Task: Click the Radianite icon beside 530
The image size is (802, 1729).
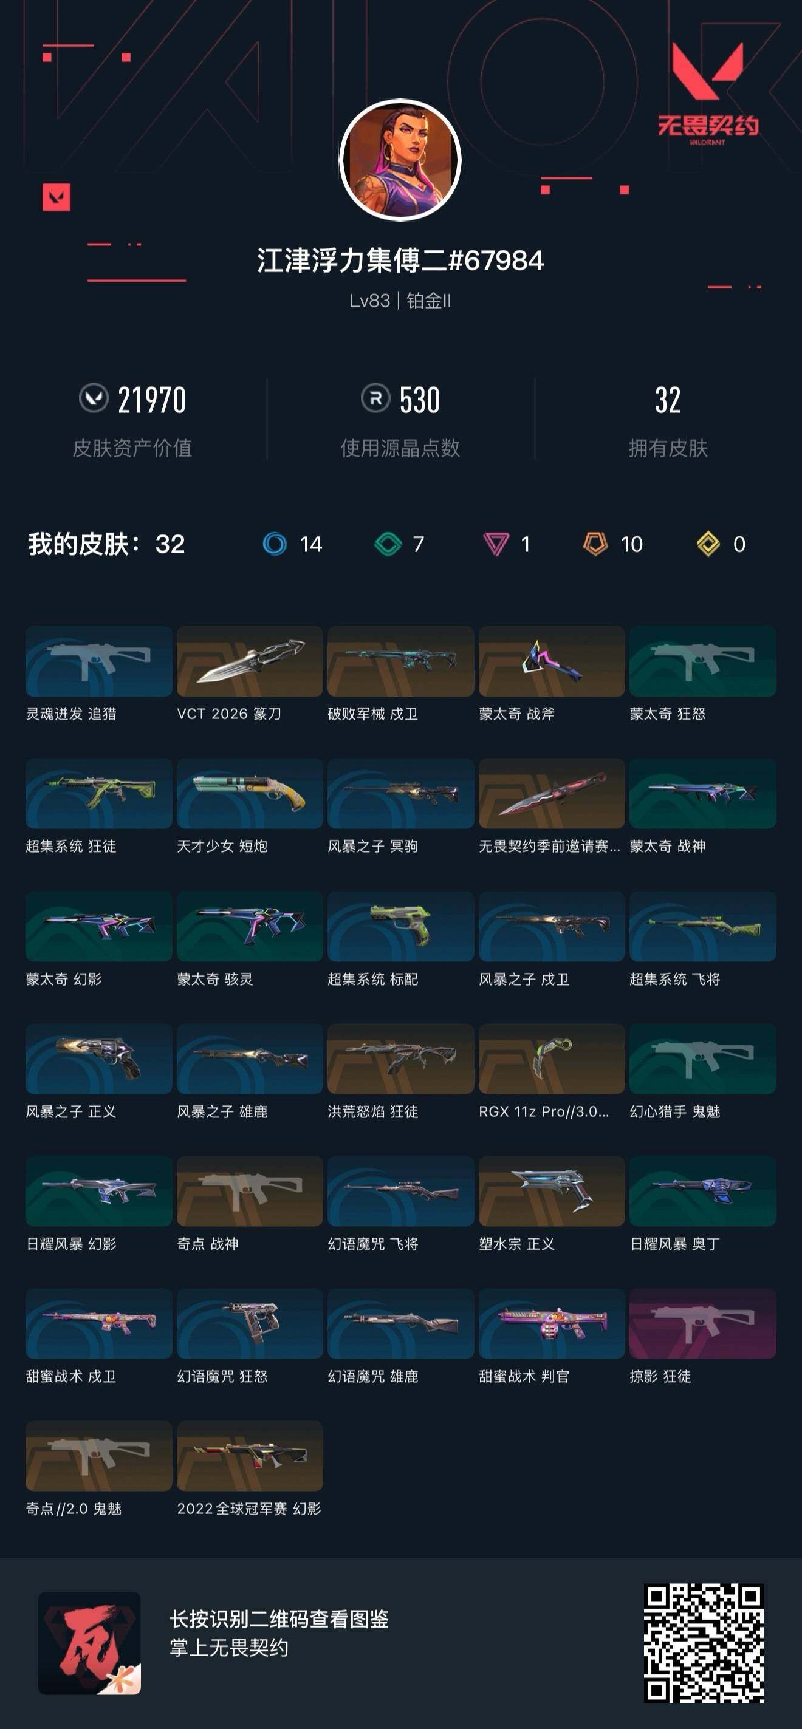Action: click(x=375, y=398)
